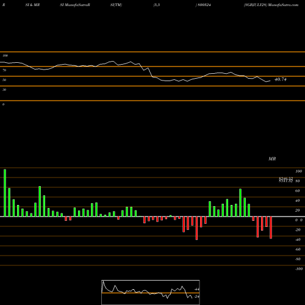Click the '809324' code in the header
This screenshot has height=305, width=305.
coord(204,5)
